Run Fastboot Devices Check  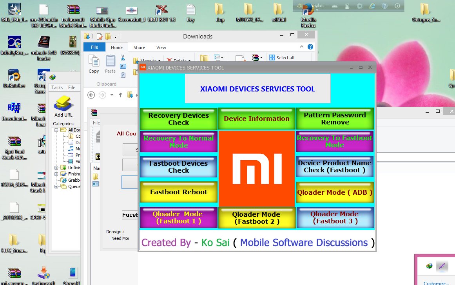(x=178, y=167)
